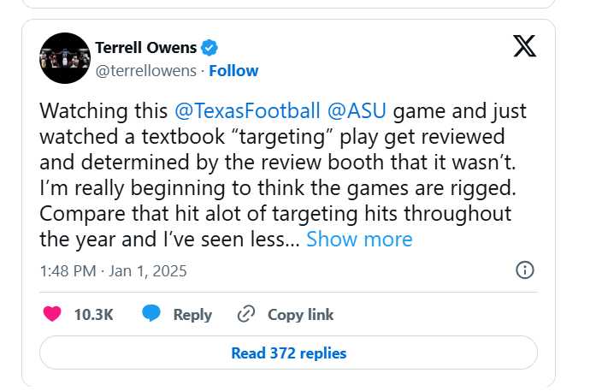602x391 pixels.
Task: Open Terrell Owens' round profile avatar
Action: (x=65, y=58)
